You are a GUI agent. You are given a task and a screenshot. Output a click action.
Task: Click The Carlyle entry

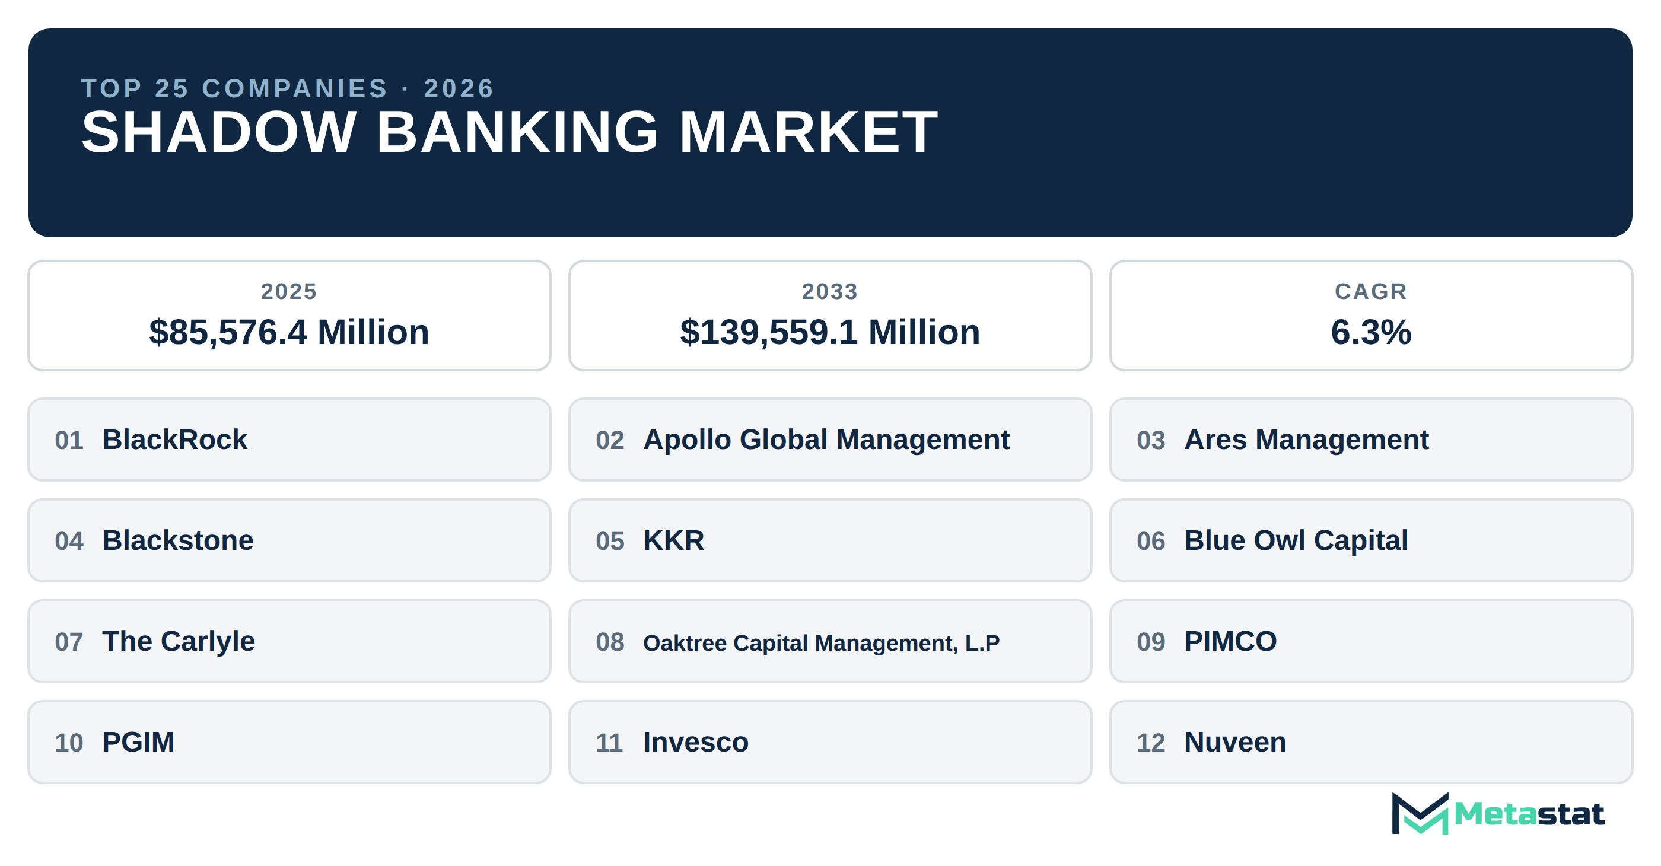[x=289, y=642]
